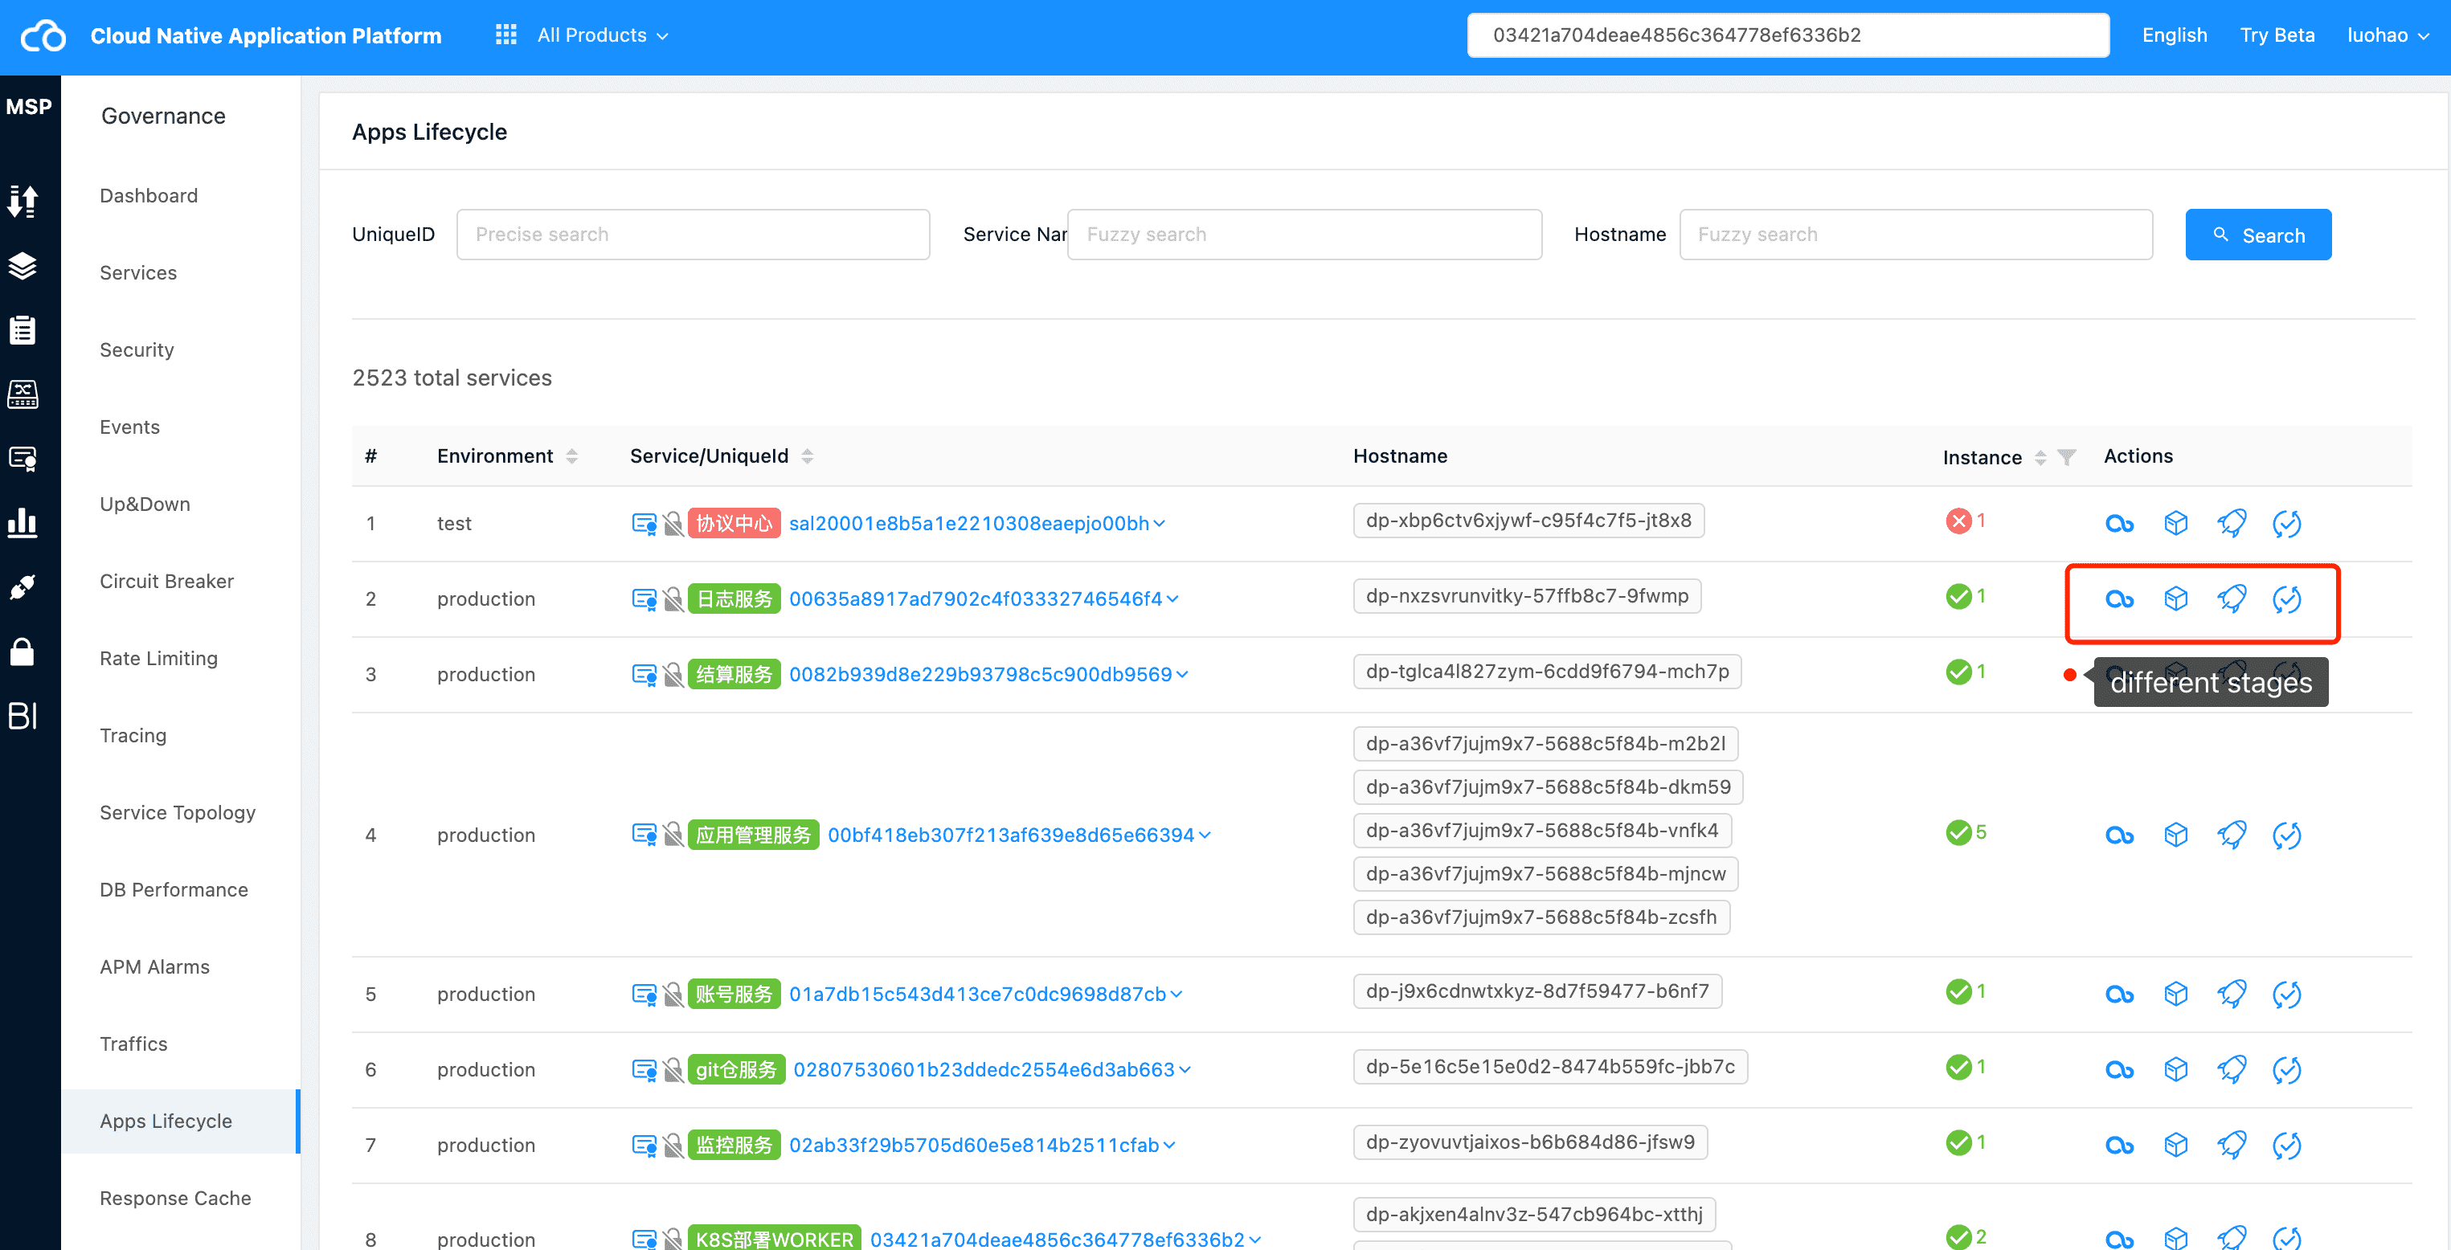Expand the sal20001e8b5a1e2210308eaepjo00bh service chevron
2451x1250 pixels.
pos(1158,523)
